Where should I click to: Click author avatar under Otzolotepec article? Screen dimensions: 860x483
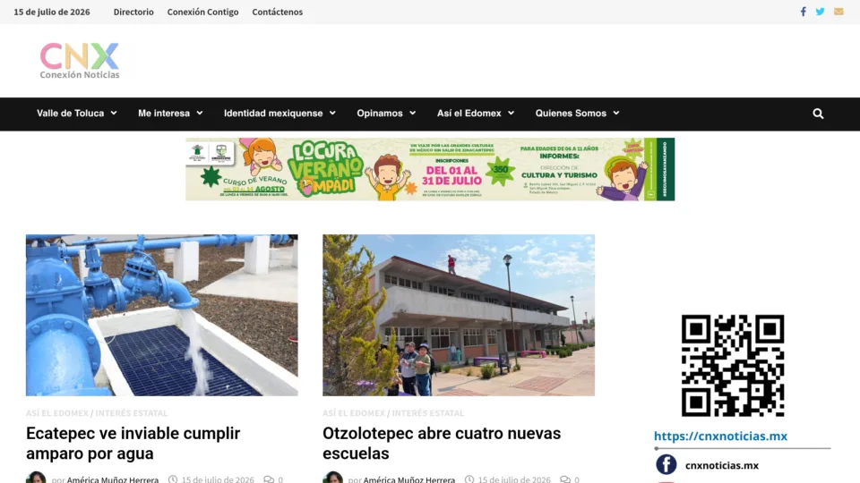click(x=333, y=478)
